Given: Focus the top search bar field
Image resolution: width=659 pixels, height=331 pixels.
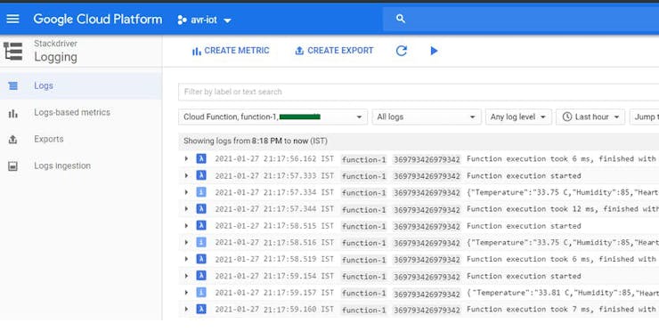Looking at the screenshot, I should (x=521, y=19).
